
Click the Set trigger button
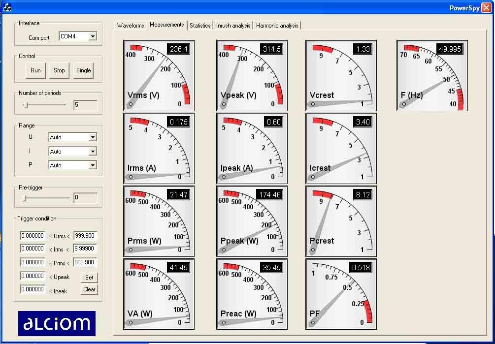[x=89, y=278]
